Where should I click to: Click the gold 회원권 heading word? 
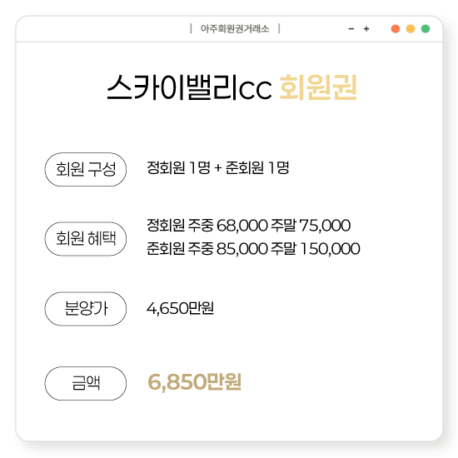(318, 87)
